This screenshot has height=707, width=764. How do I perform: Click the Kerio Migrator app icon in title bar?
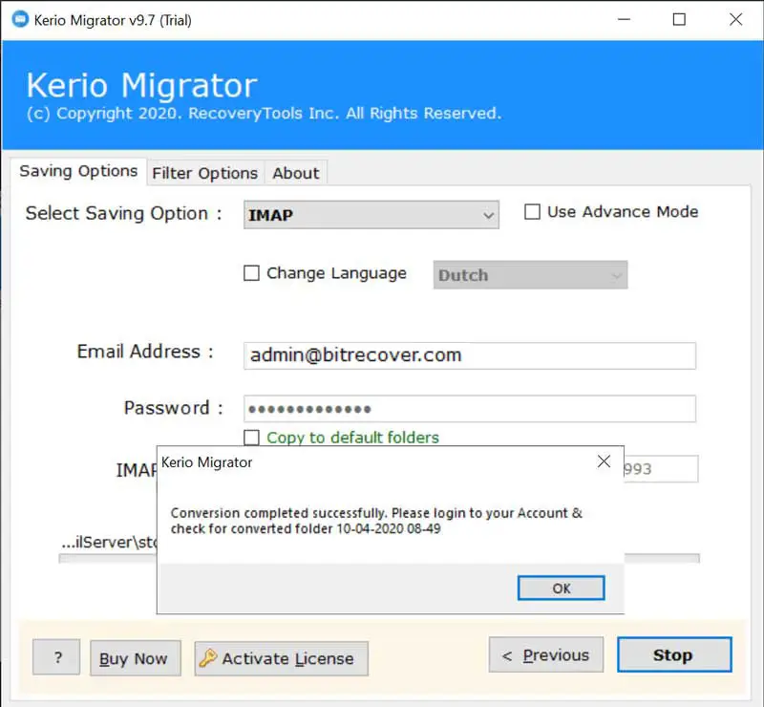pos(20,19)
